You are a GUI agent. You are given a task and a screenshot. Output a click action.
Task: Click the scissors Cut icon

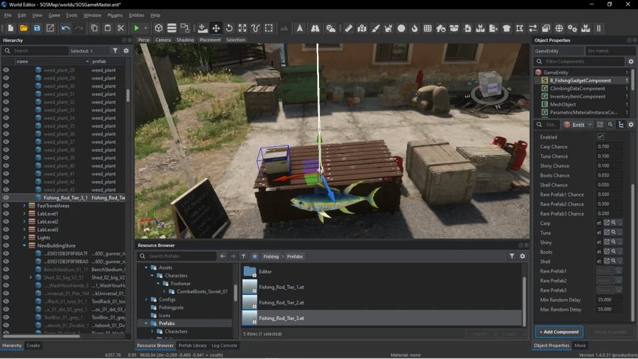click(121, 28)
